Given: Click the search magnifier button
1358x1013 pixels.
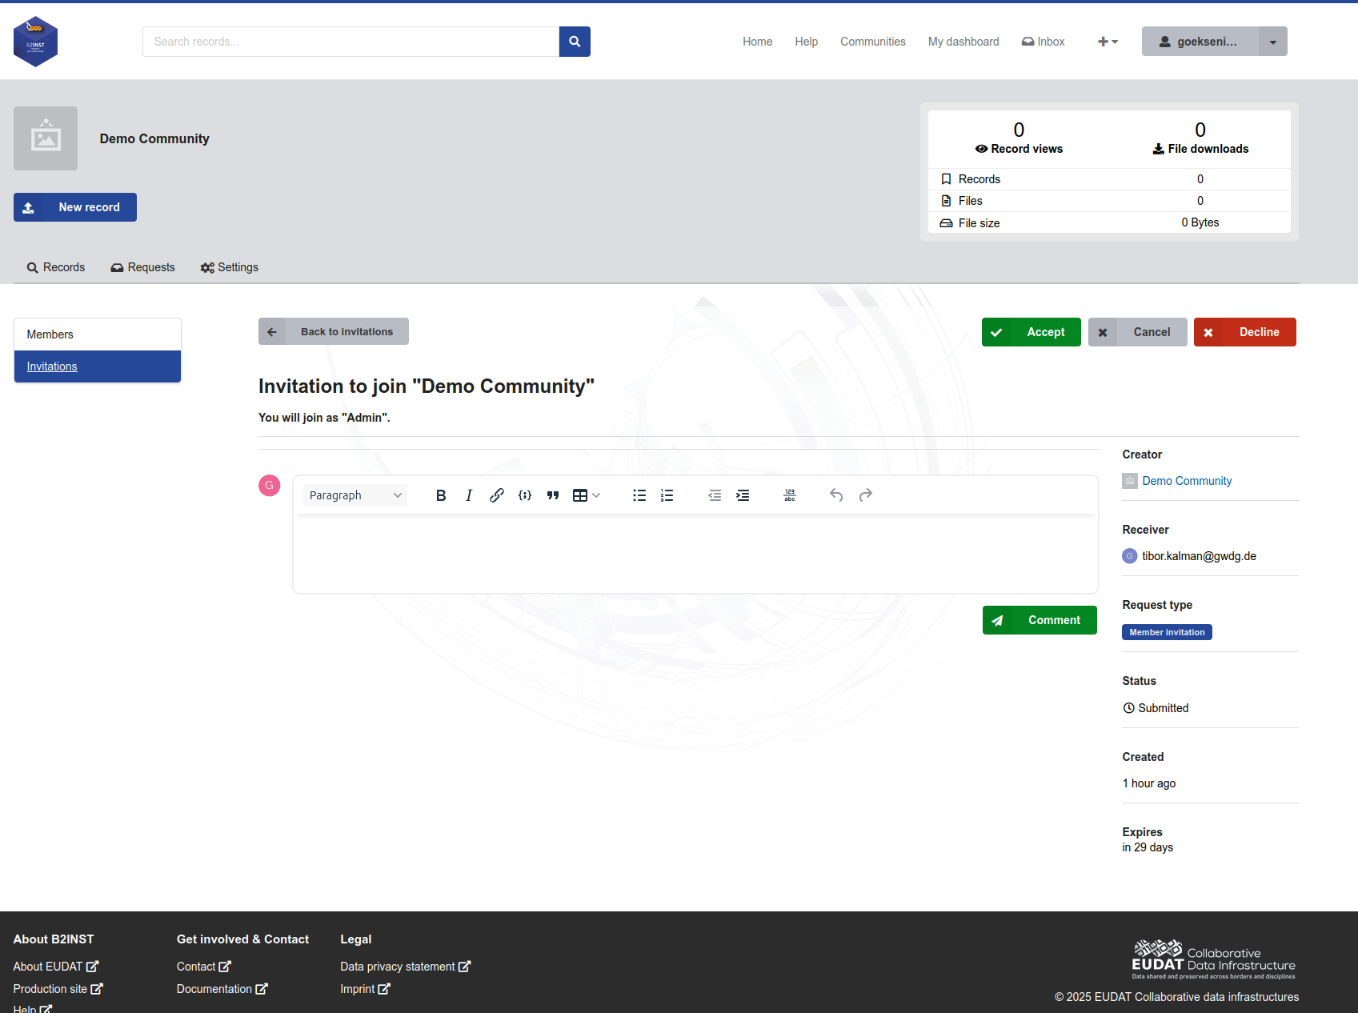Looking at the screenshot, I should 575,42.
